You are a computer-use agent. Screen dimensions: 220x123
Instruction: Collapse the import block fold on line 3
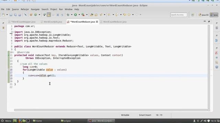[13, 32]
